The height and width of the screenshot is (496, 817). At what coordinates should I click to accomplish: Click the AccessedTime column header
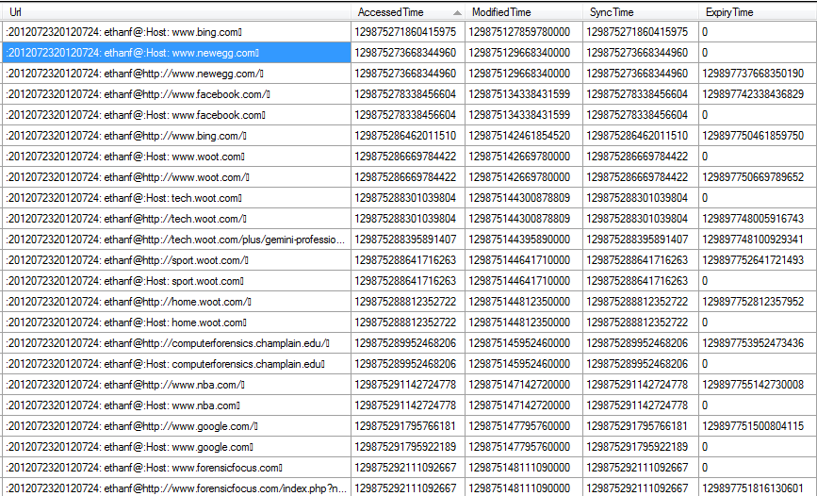point(408,12)
